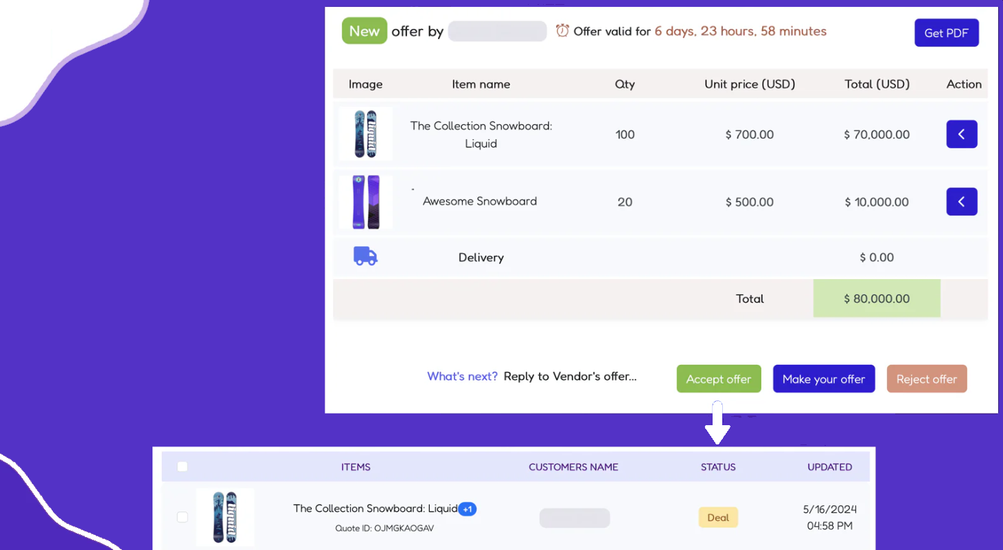Click the snowboard thumbnail in quotes list
Screen dimensions: 1003x550
coord(225,517)
